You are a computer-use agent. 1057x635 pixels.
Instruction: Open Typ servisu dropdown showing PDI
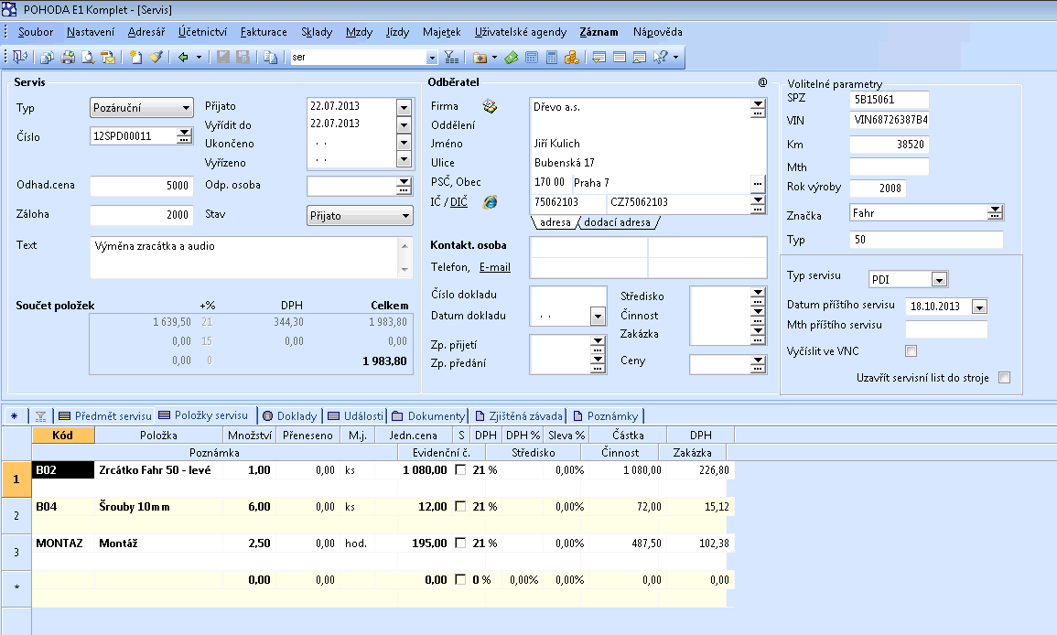940,279
